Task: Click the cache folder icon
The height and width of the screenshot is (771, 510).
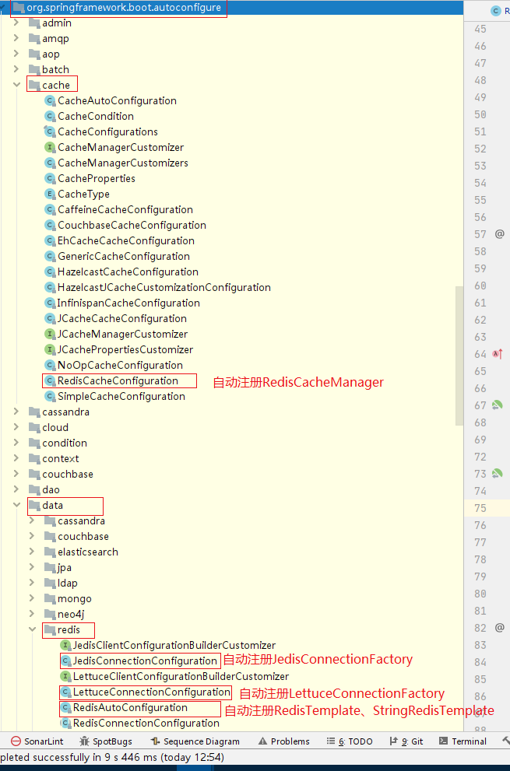Action: coord(34,85)
